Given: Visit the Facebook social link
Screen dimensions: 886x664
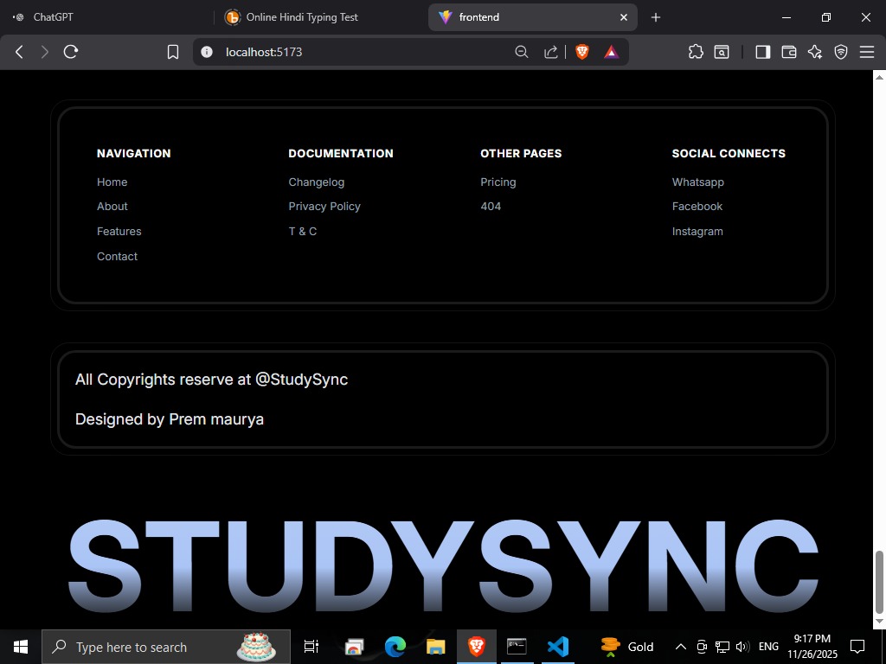Looking at the screenshot, I should (x=697, y=206).
